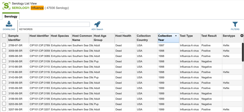Click the green Serology logo icon
This screenshot has height=112, width=244.
[6, 6]
